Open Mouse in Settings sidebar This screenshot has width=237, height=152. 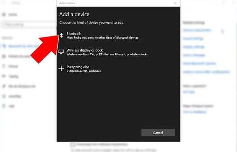click(x=13, y=66)
